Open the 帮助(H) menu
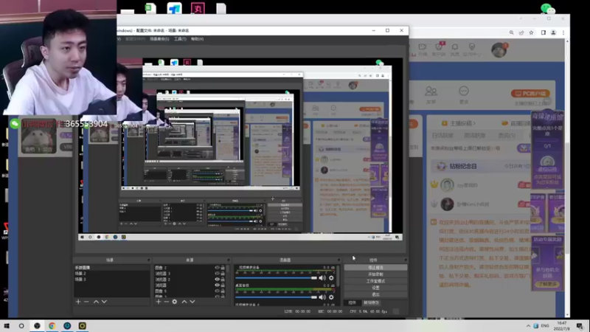590x332 pixels. 197,39
